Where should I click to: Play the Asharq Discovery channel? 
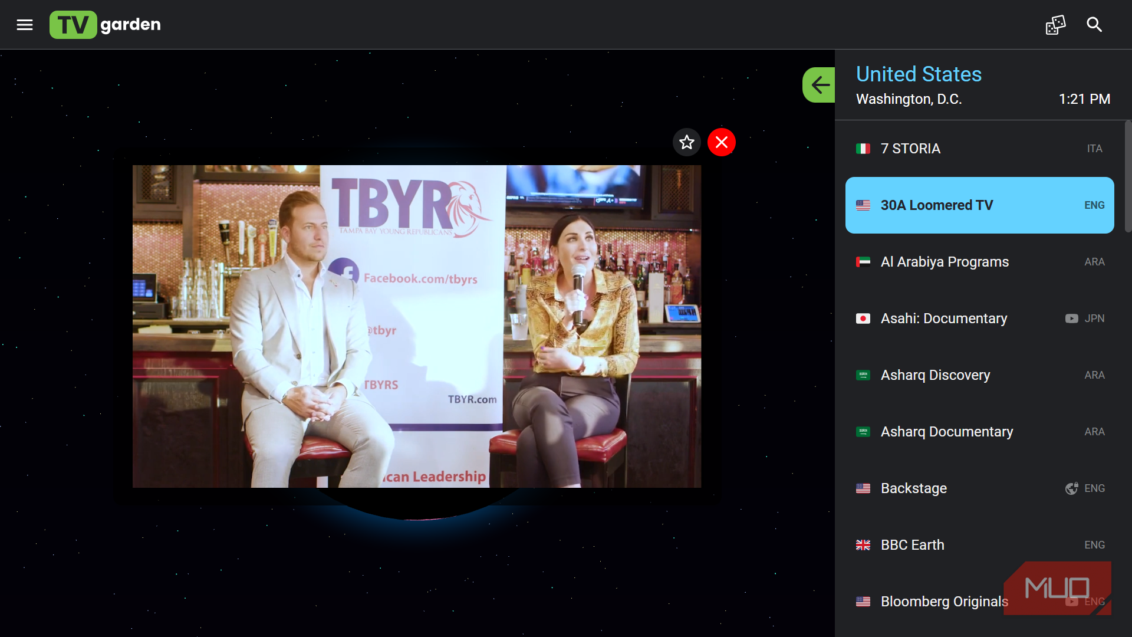pos(979,375)
